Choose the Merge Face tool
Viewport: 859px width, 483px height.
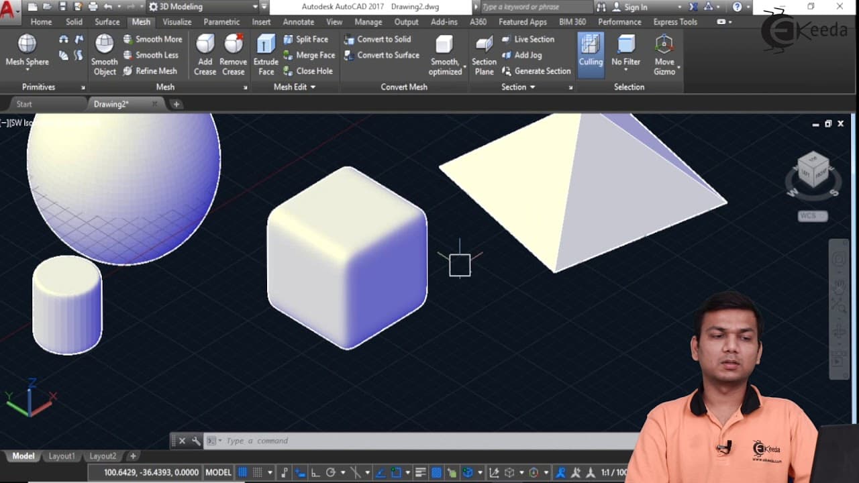309,55
